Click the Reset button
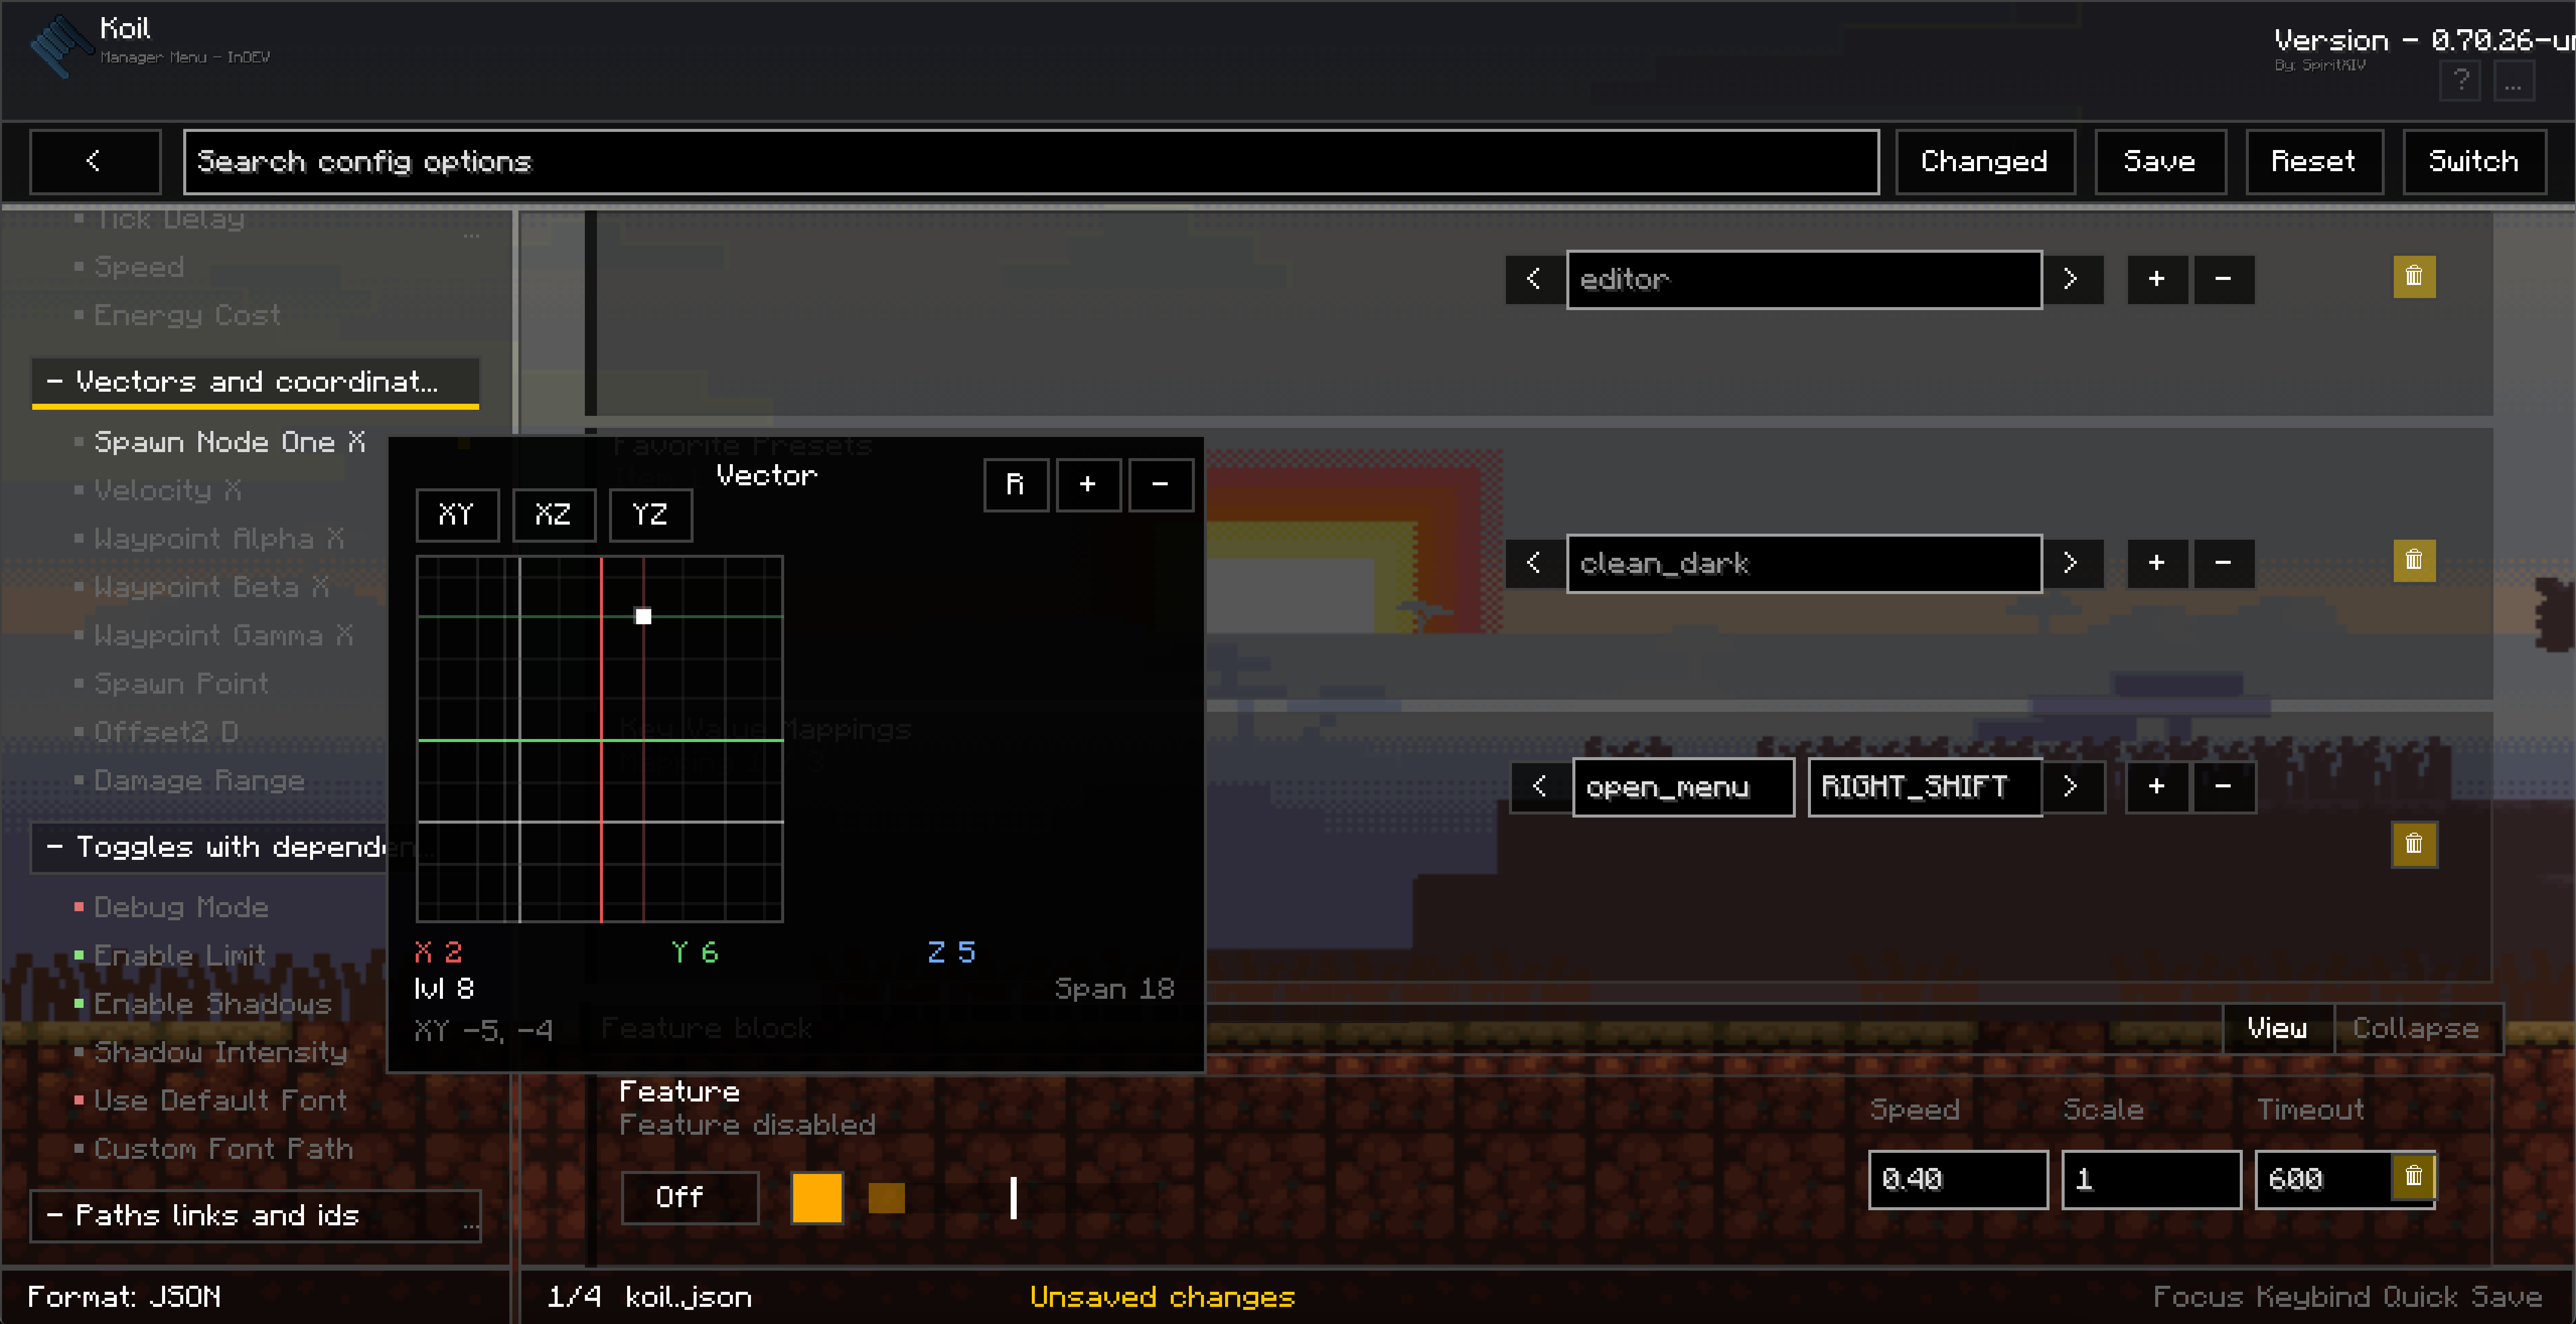This screenshot has width=2576, height=1324. pyautogui.click(x=2314, y=161)
